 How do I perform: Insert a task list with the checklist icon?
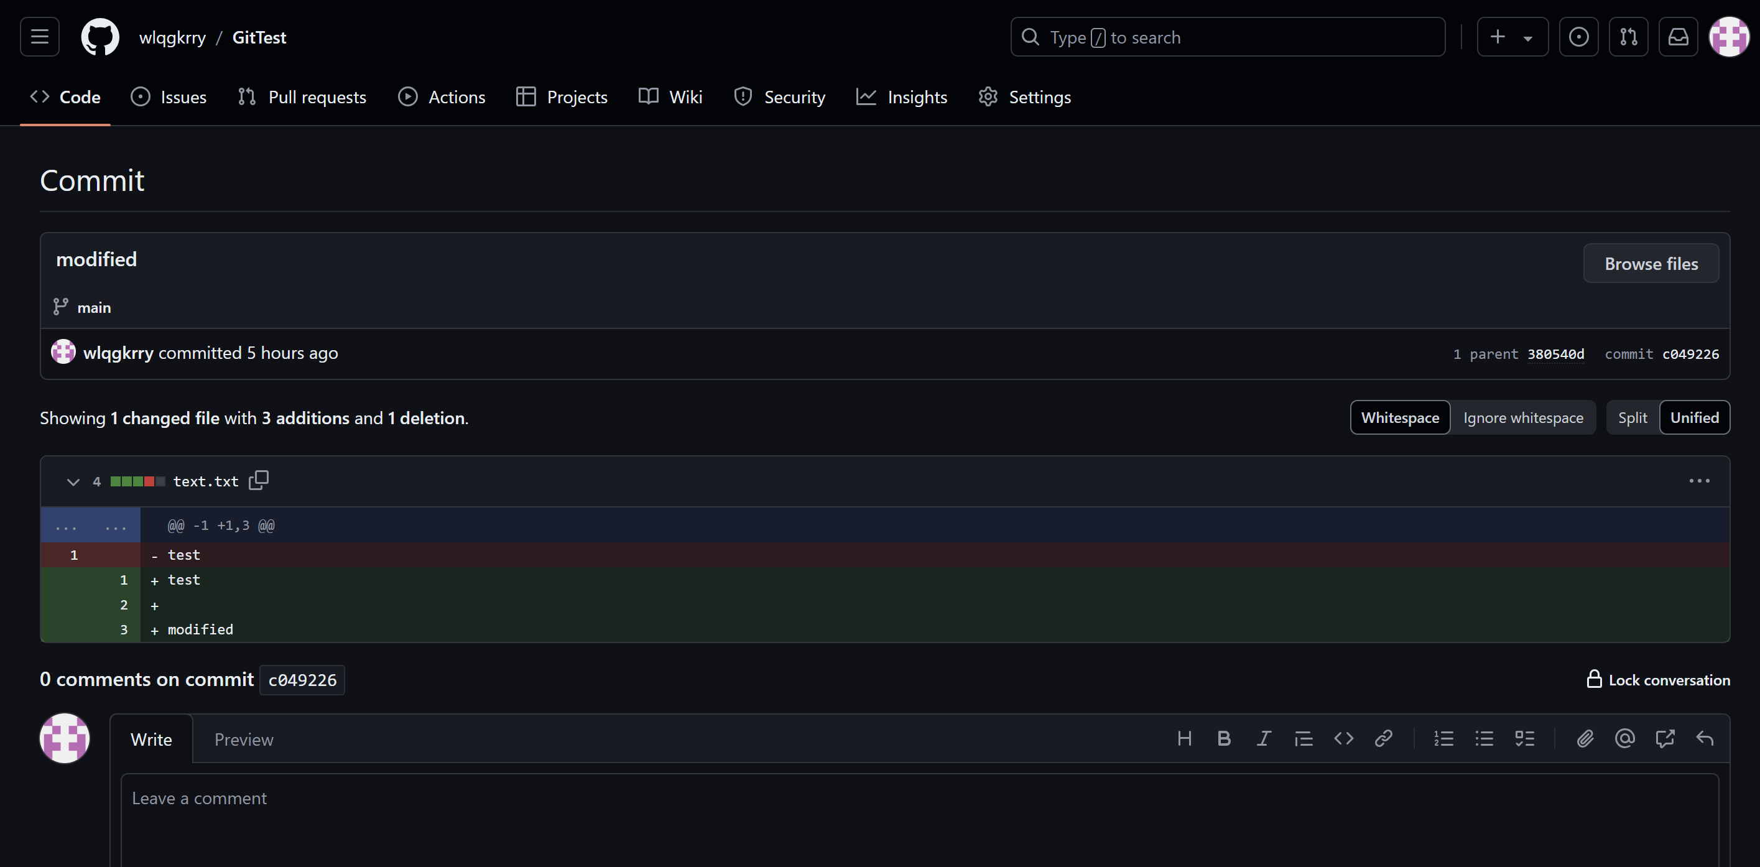[1524, 738]
